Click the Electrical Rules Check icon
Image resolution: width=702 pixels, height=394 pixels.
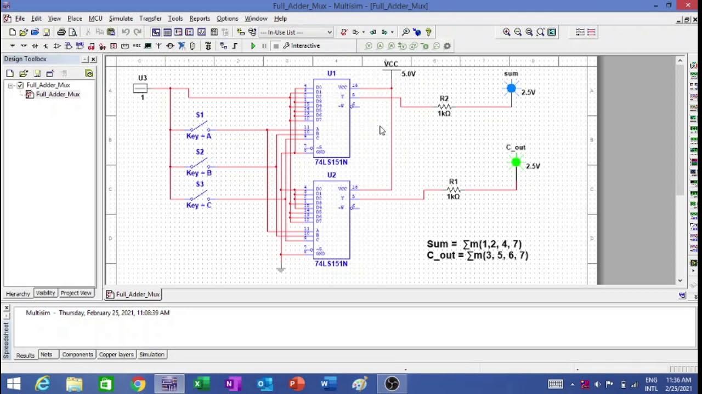coord(343,32)
